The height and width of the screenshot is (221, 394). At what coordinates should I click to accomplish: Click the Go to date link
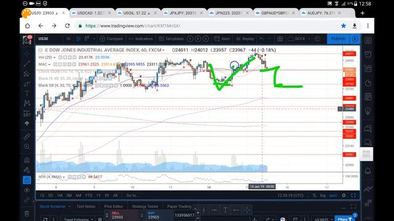pos(132,195)
